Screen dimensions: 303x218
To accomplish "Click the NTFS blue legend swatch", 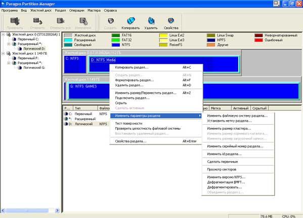I will click(x=116, y=45).
